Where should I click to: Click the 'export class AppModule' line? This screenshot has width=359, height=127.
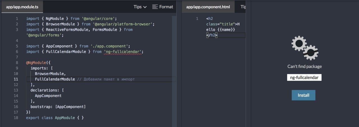pyautogui.click(x=55, y=118)
